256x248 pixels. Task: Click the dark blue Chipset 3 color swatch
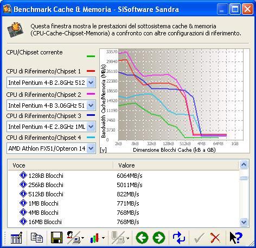[x=91, y=115]
